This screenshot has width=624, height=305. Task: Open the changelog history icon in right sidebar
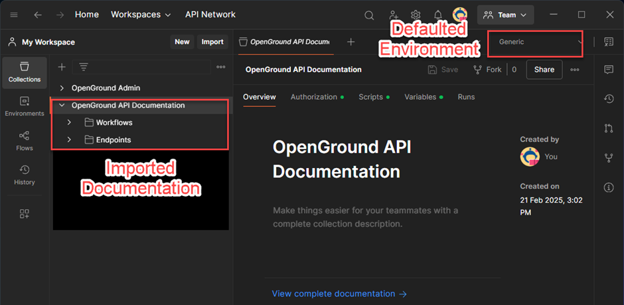pyautogui.click(x=609, y=99)
